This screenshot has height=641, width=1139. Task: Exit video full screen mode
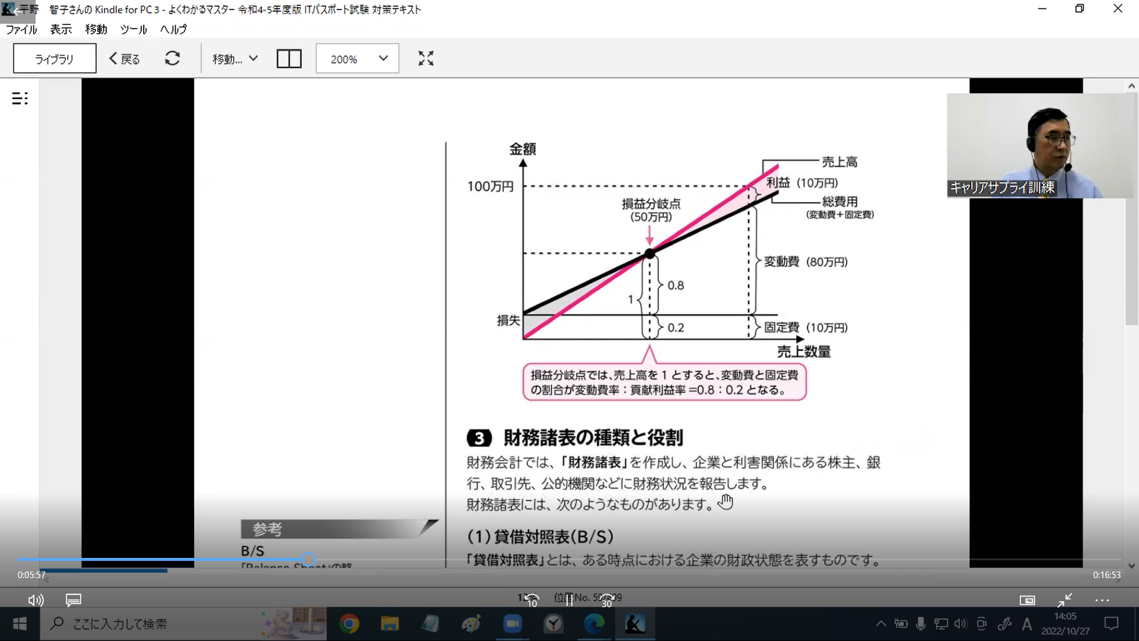(1064, 600)
